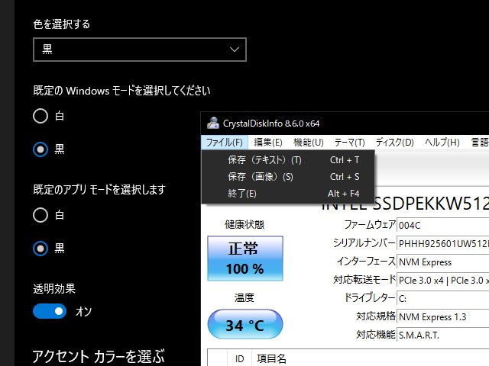
Task: Toggle the 透明効果 transparency switch
Action: click(x=50, y=311)
